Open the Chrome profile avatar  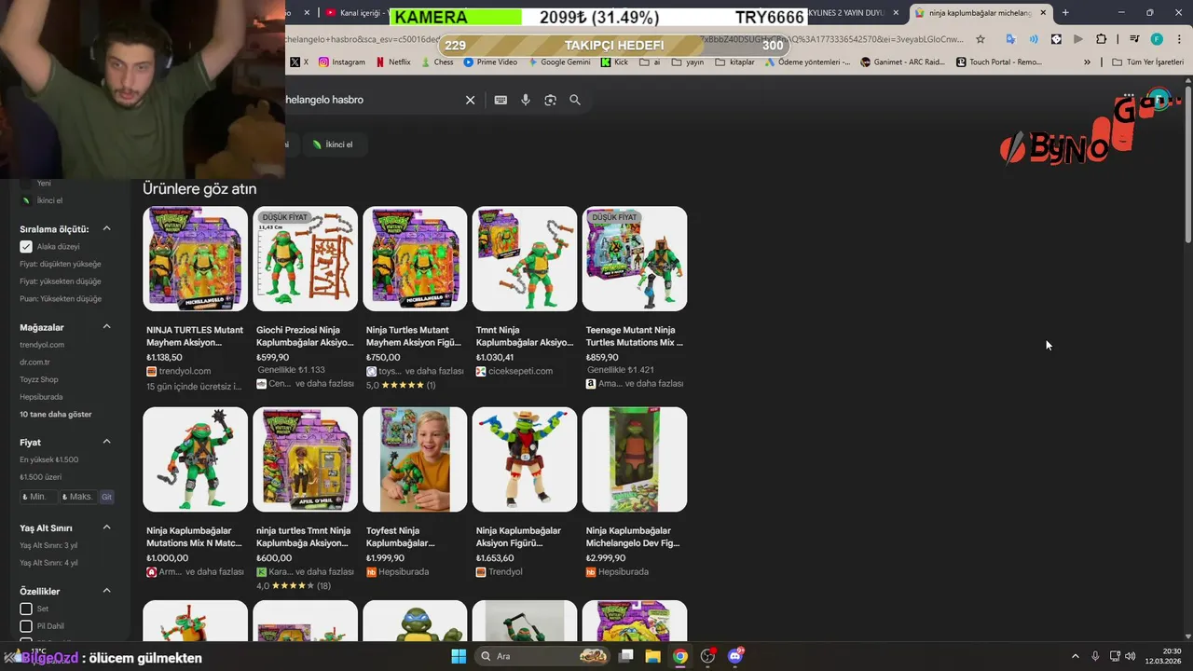pyautogui.click(x=1157, y=39)
